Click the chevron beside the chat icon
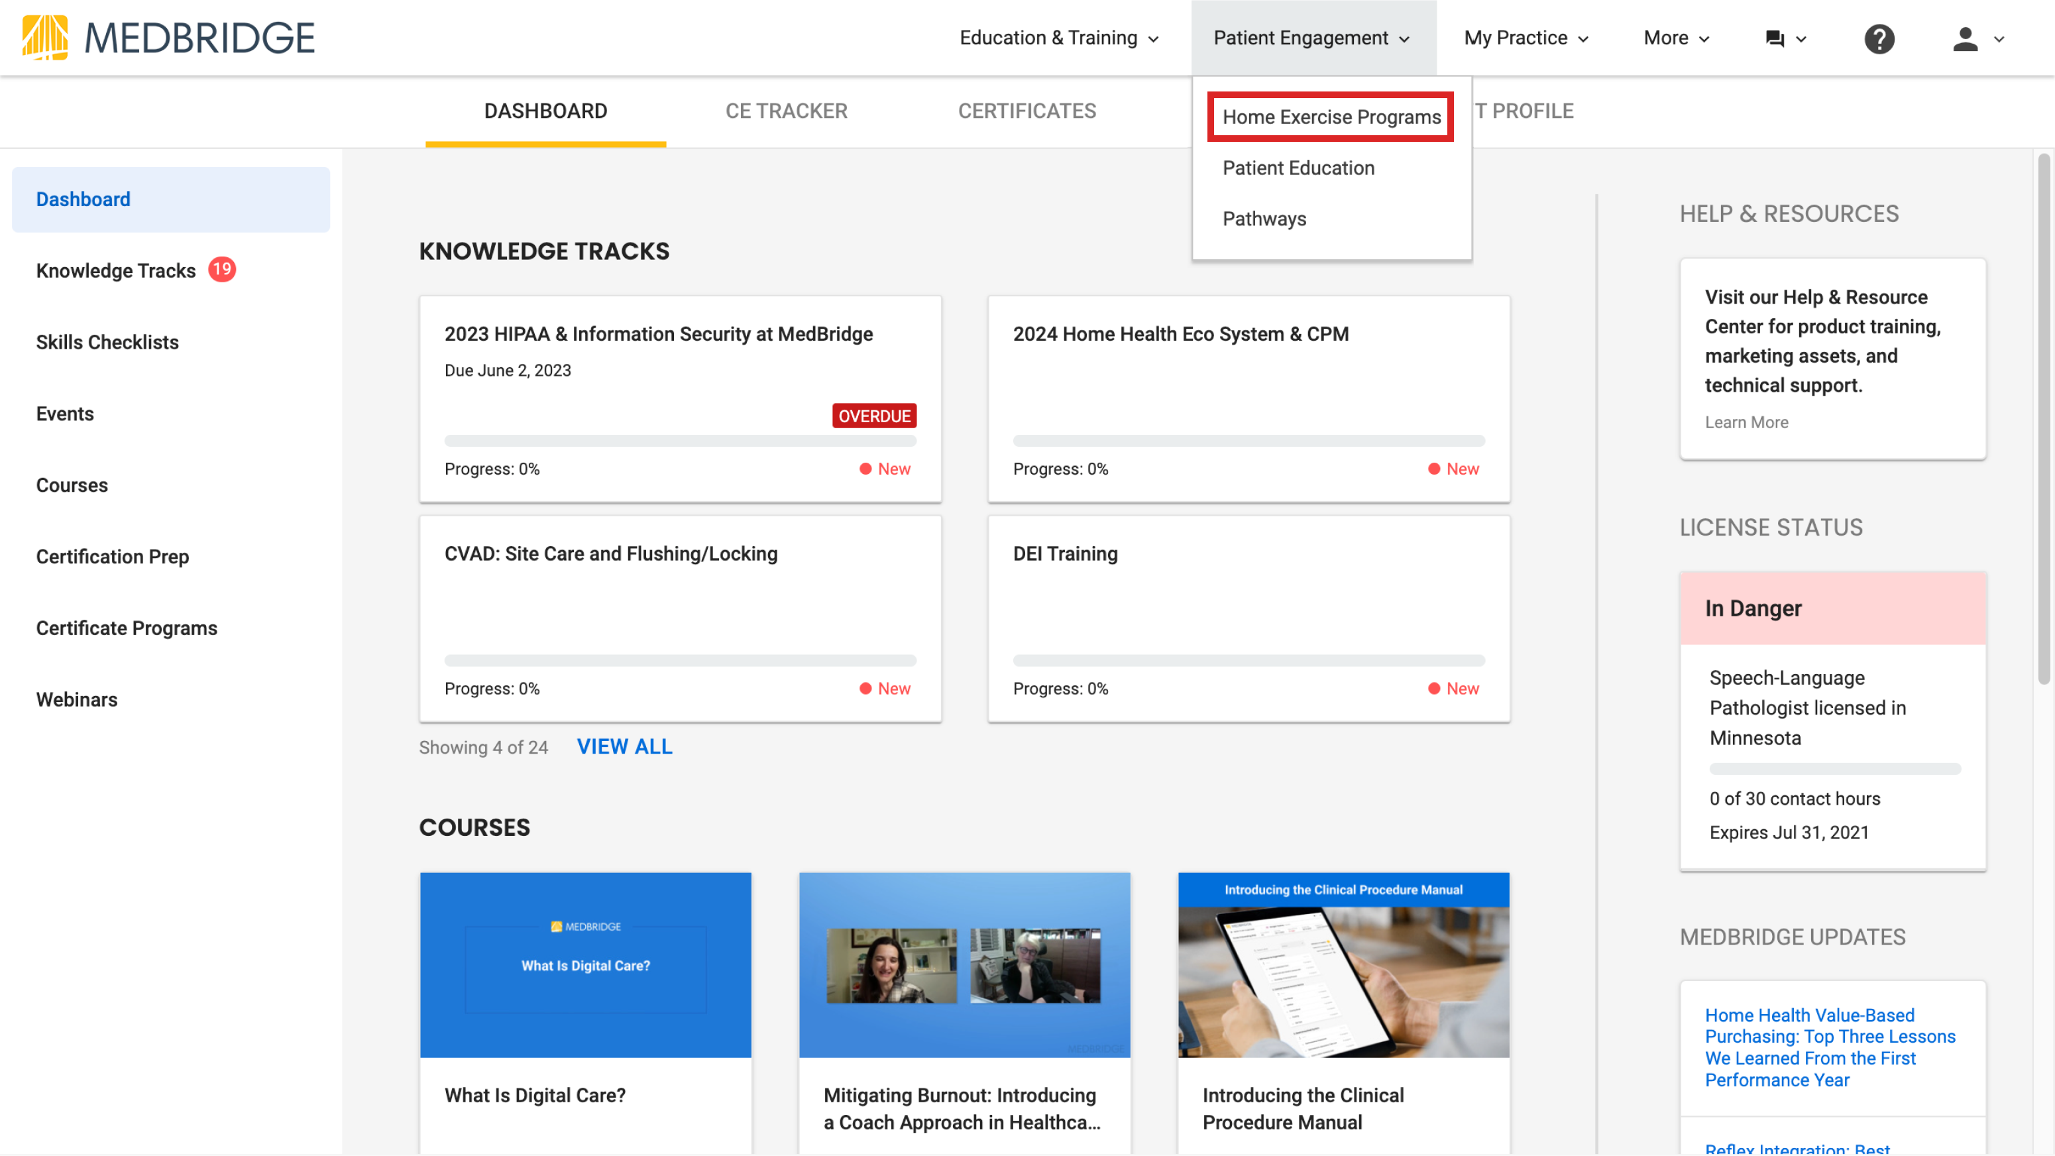Viewport: 2055px width, 1156px height. [x=1801, y=39]
